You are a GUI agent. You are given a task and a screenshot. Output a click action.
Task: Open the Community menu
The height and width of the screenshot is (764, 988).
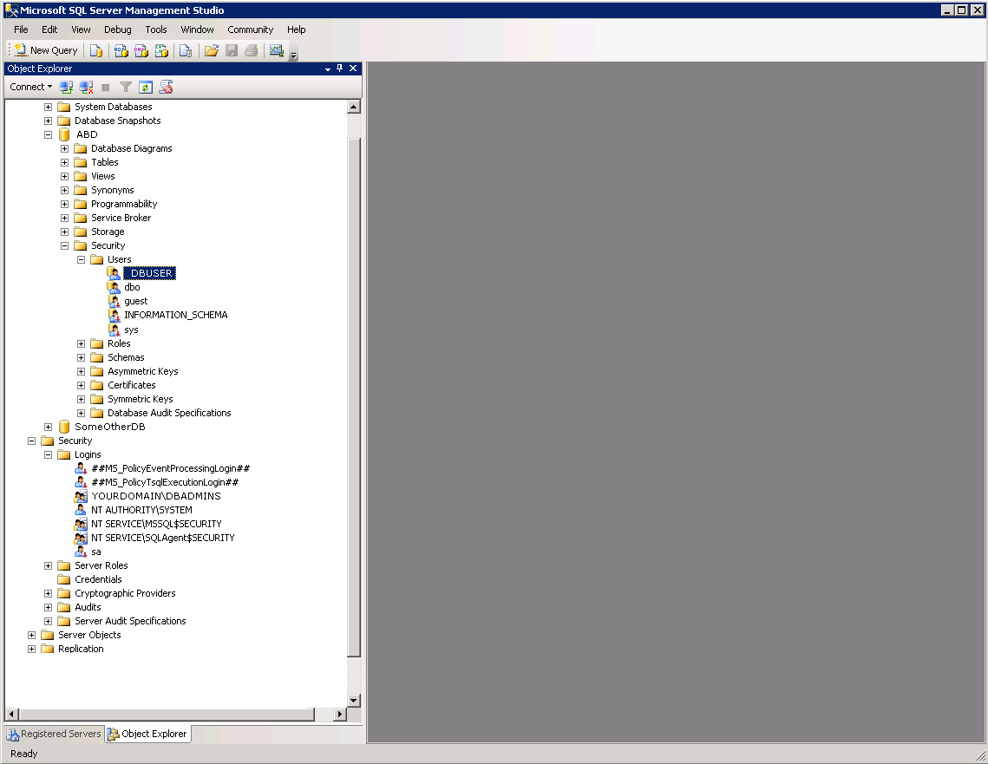tap(250, 29)
